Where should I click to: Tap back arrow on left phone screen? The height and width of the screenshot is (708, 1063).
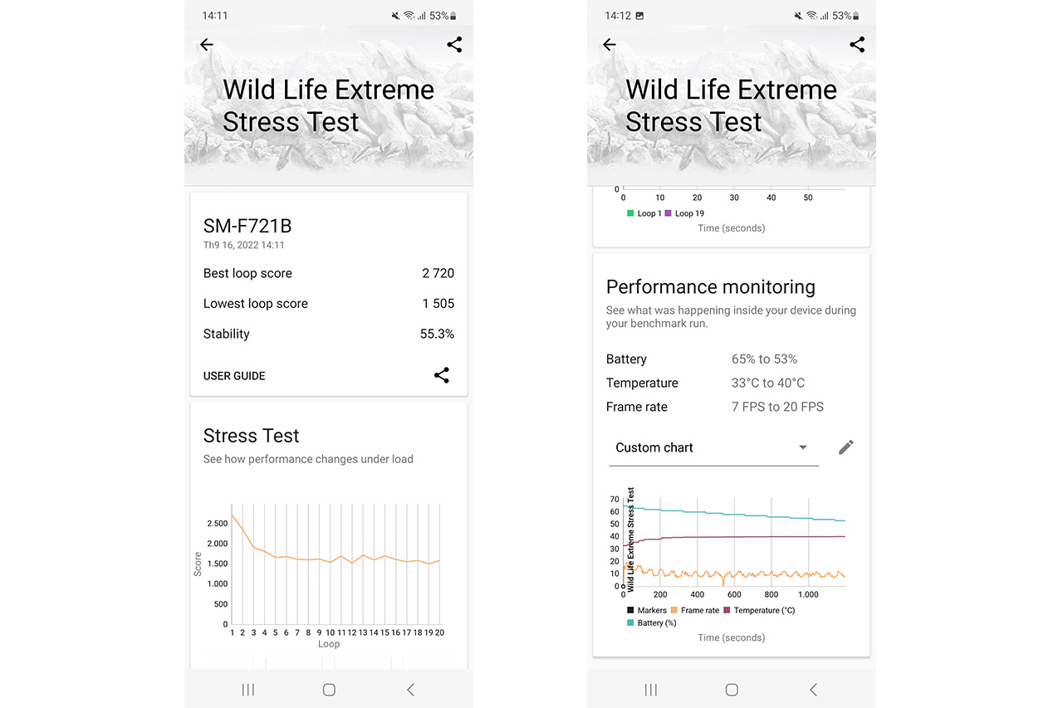point(207,45)
